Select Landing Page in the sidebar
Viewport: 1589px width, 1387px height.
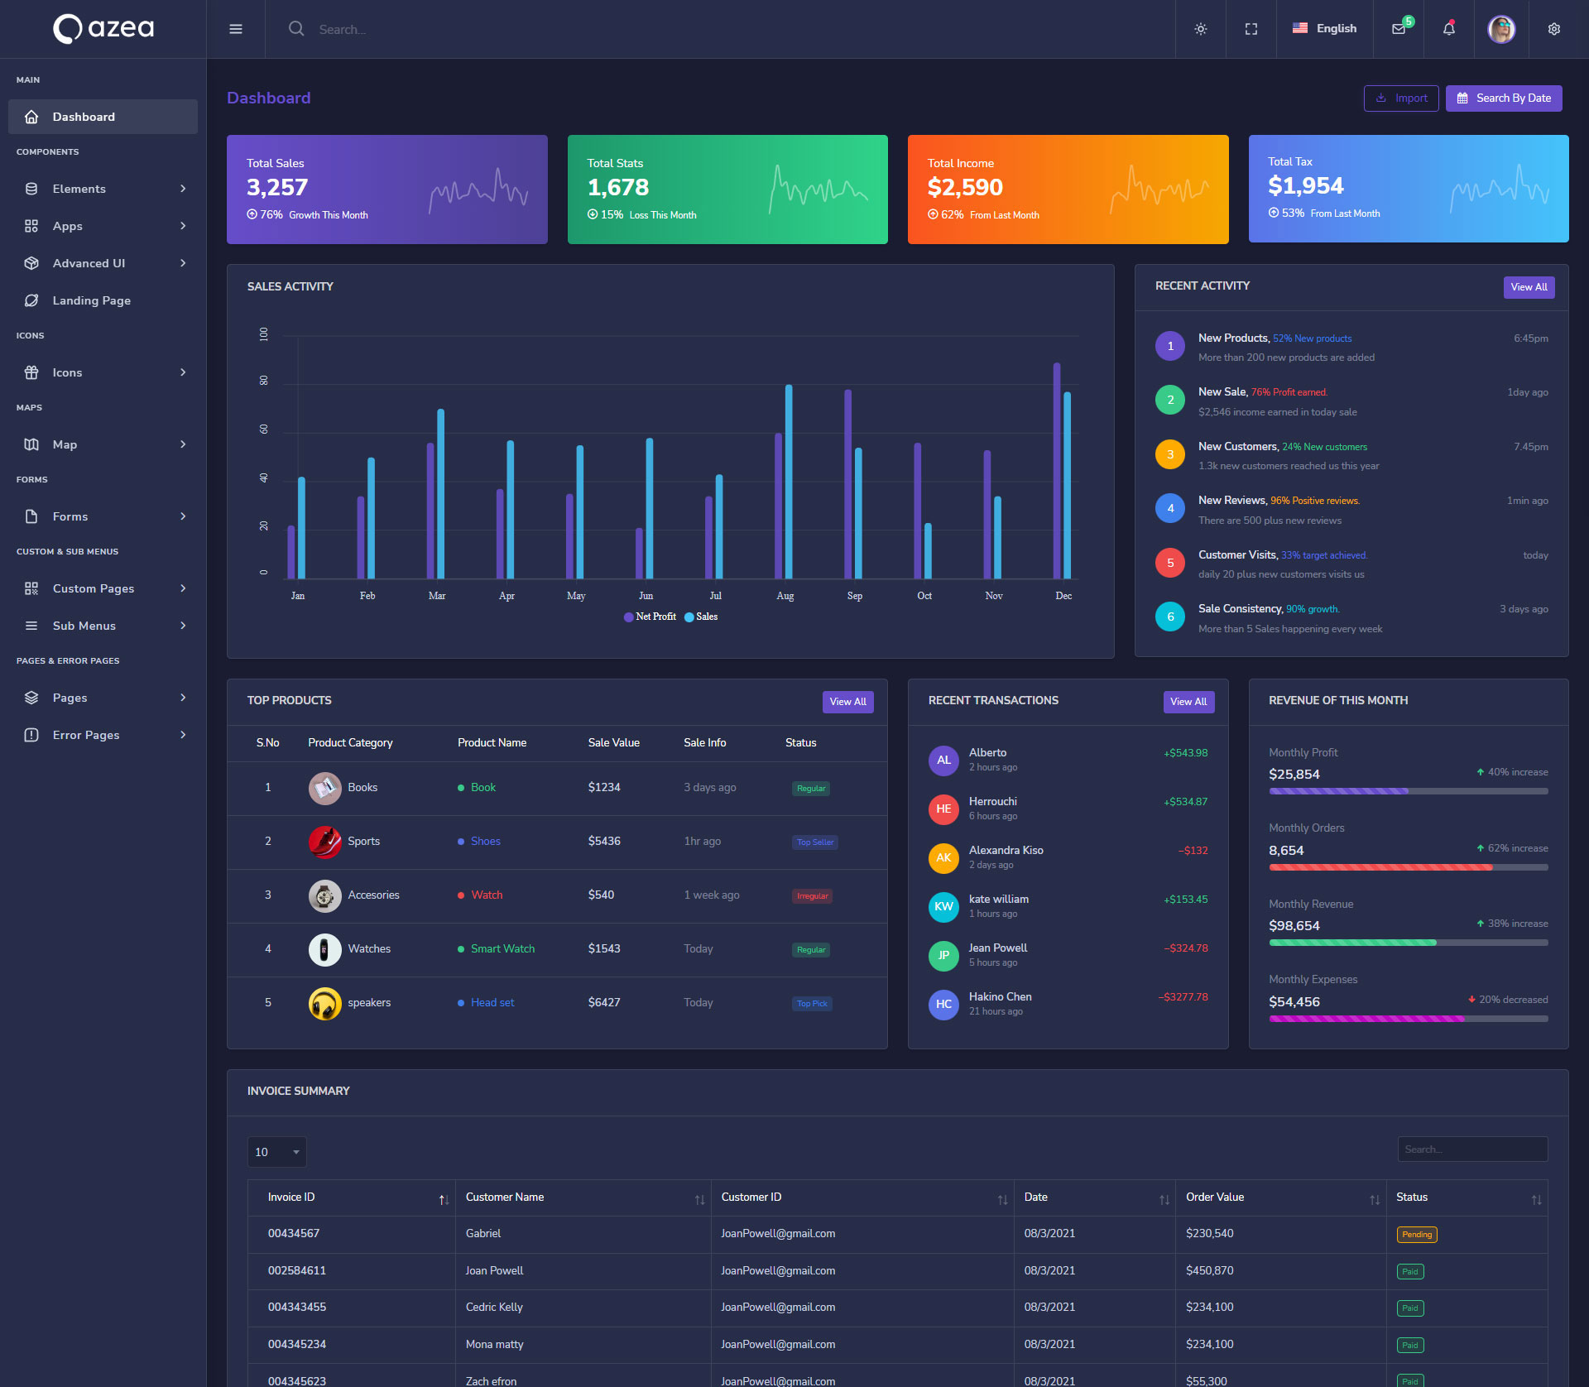(x=91, y=300)
